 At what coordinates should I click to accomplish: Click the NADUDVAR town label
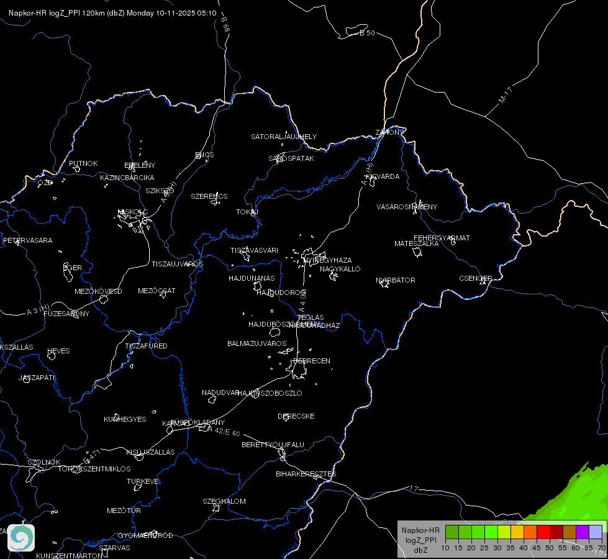(x=220, y=393)
